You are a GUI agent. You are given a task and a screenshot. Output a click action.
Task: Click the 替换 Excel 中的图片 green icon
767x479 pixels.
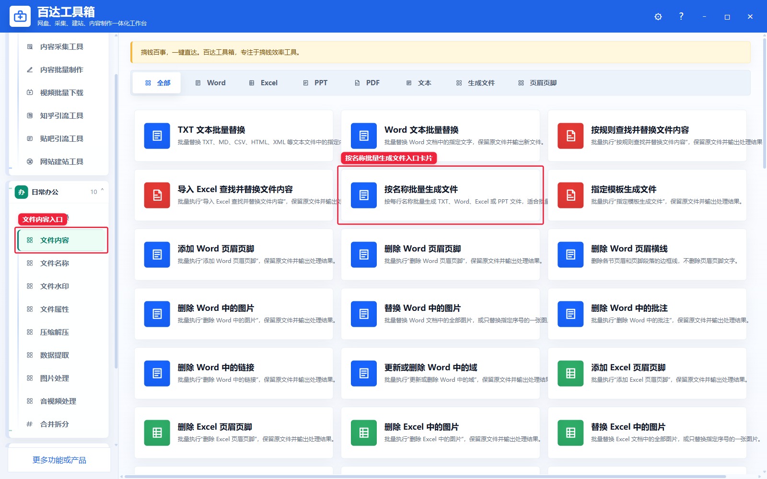(x=570, y=433)
